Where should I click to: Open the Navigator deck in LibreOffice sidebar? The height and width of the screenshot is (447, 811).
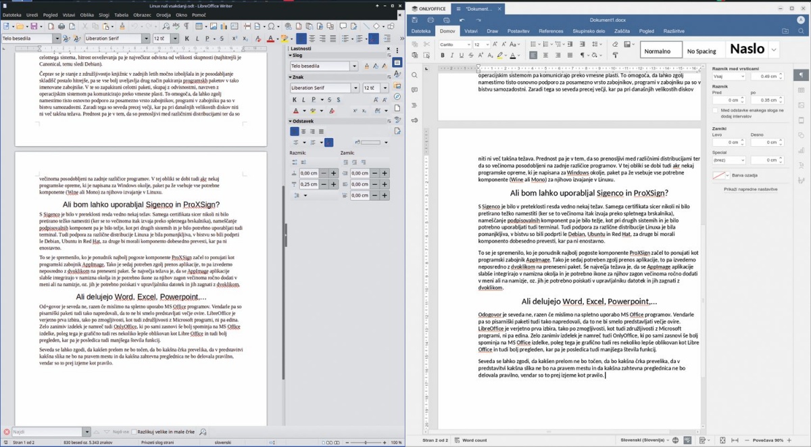tap(398, 97)
